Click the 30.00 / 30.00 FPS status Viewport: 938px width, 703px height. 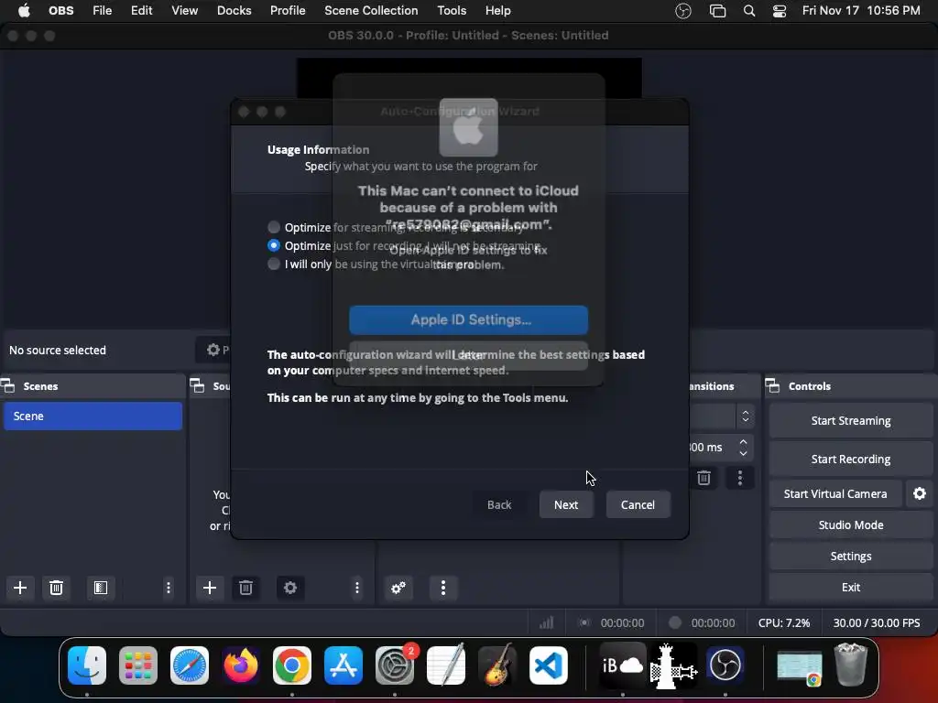pos(877,622)
